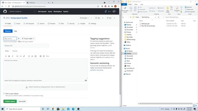This screenshot has height=111, width=198.
Task: Add a link in release editor
Action: (x=24, y=56)
